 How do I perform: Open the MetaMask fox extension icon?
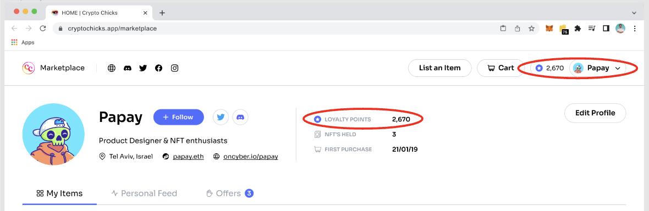pyautogui.click(x=549, y=29)
